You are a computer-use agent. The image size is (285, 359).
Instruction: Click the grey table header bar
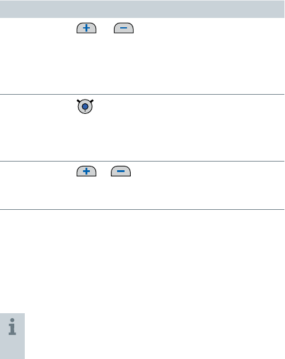pos(142,9)
